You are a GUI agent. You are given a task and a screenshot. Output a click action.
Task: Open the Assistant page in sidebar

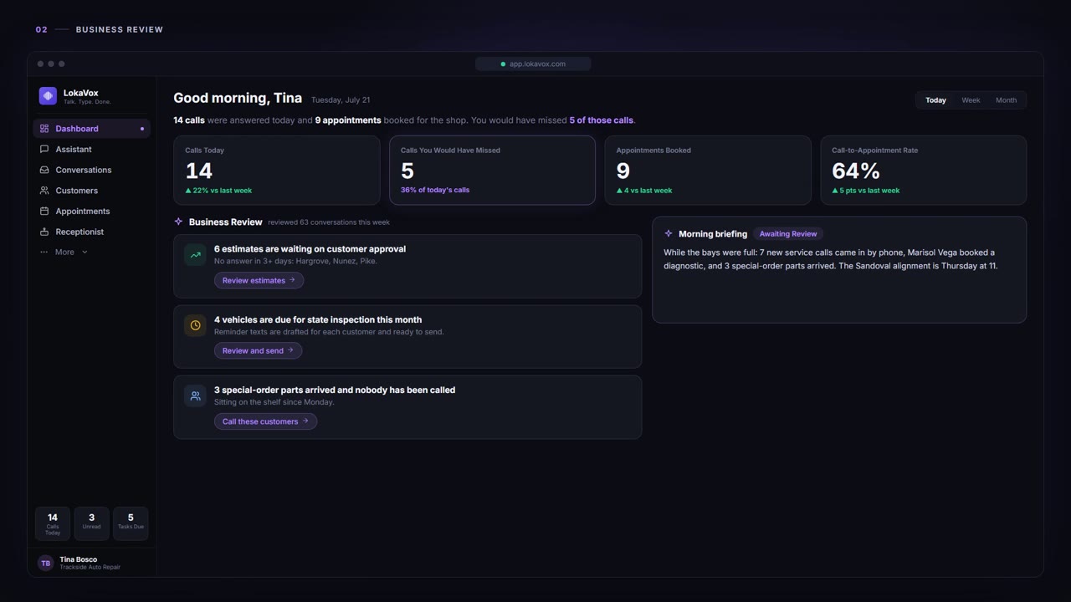tap(91, 149)
